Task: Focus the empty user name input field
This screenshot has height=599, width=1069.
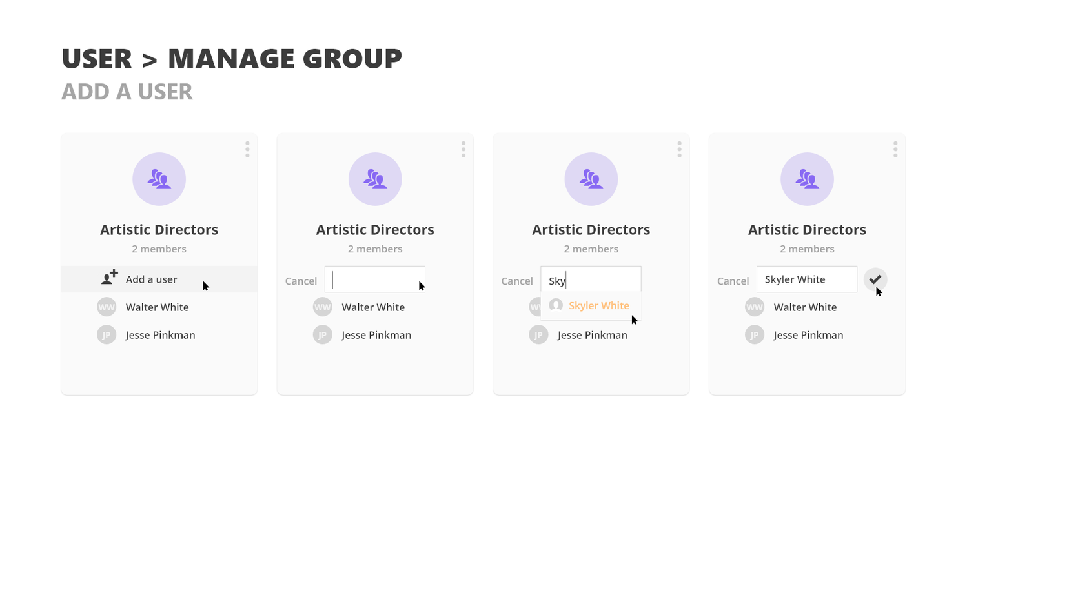Action: 374,279
